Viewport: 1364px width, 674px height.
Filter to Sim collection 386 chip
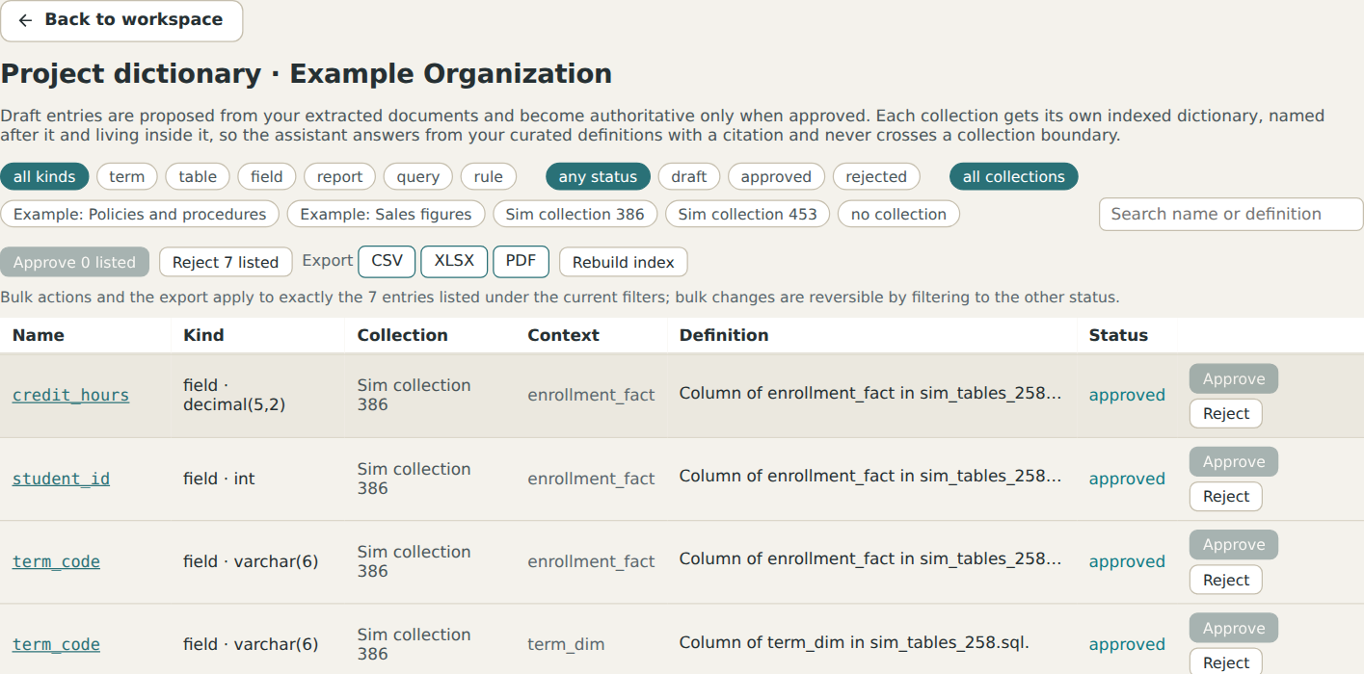click(x=575, y=214)
